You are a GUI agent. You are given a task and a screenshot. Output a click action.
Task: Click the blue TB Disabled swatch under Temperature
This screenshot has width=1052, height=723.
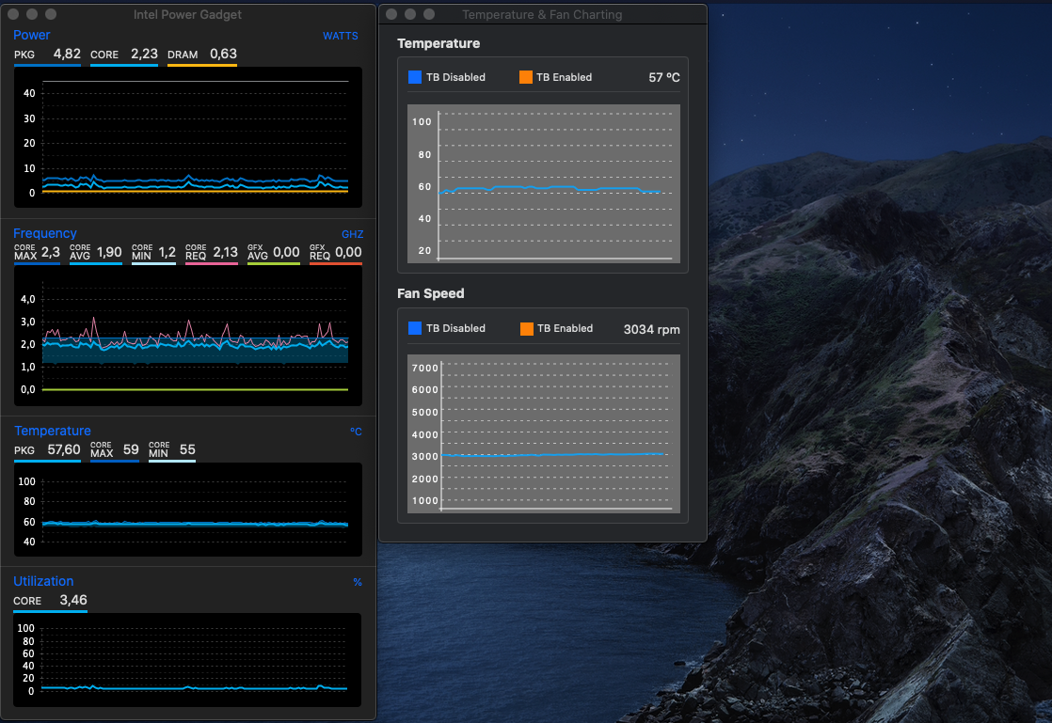pyautogui.click(x=415, y=77)
